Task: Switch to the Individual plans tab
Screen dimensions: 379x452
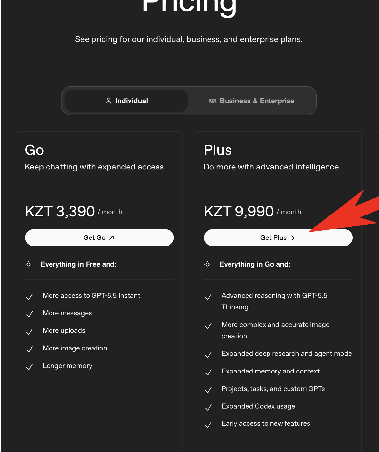Action: coord(126,101)
